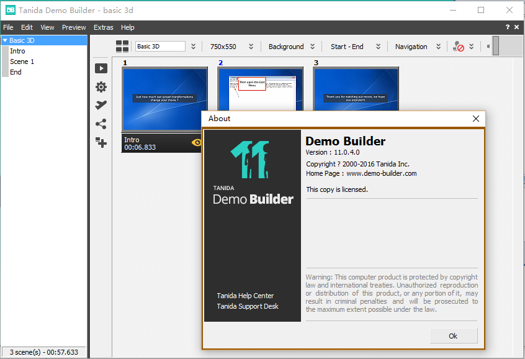
Task: Click the question mark help icon
Action: pyautogui.click(x=508, y=27)
